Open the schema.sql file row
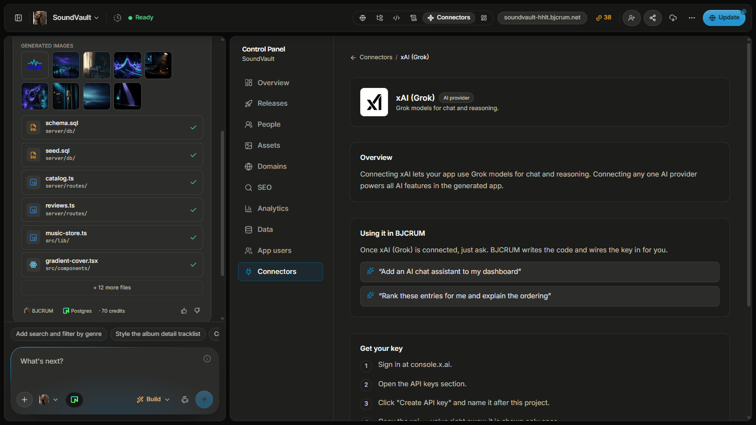 (x=112, y=127)
